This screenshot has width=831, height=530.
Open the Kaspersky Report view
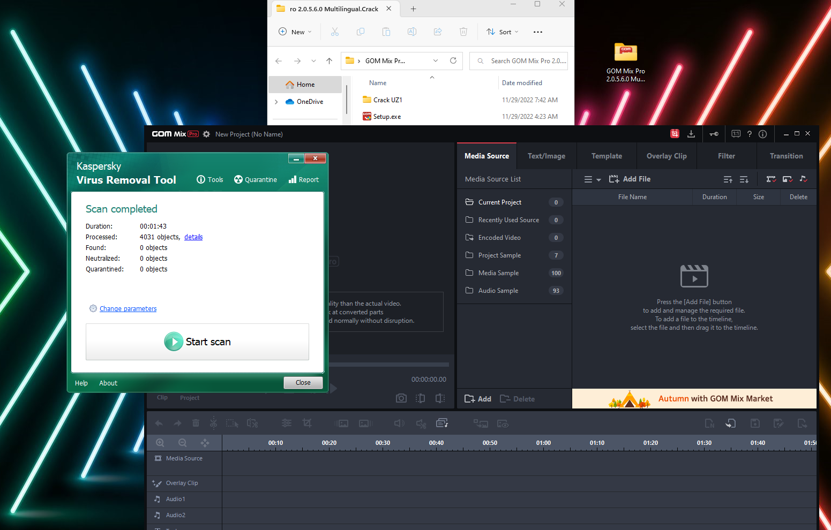pos(304,180)
